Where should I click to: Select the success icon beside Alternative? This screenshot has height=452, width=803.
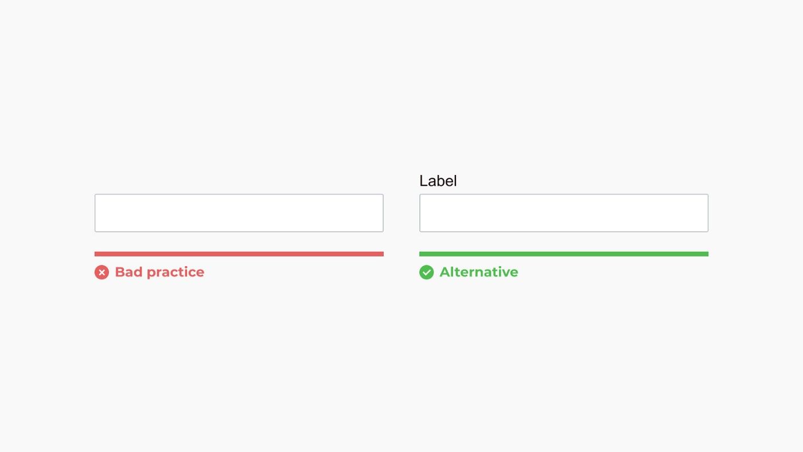(426, 272)
